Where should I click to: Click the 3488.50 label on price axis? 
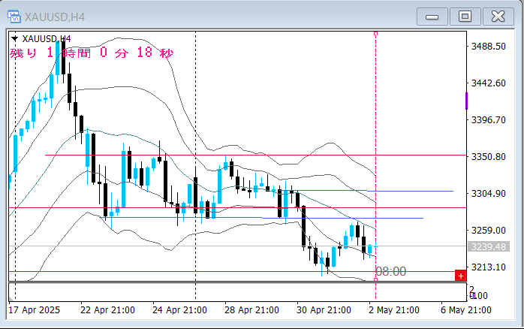click(488, 47)
